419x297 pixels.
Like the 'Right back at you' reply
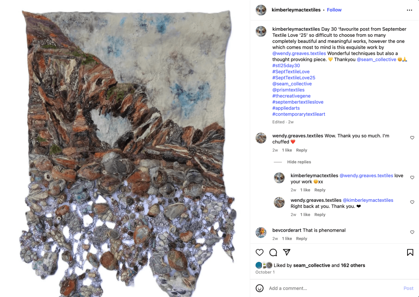pos(412,202)
